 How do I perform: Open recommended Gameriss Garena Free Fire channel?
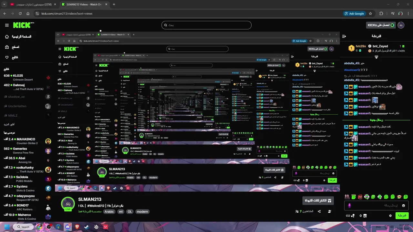(27, 150)
